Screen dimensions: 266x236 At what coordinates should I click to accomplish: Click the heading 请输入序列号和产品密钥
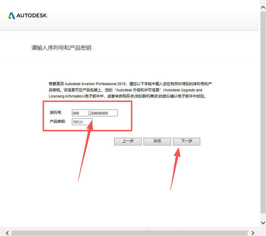click(61, 48)
